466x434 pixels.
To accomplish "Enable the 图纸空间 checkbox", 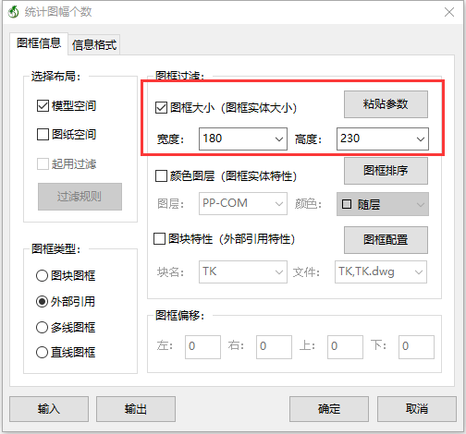I will 43,135.
